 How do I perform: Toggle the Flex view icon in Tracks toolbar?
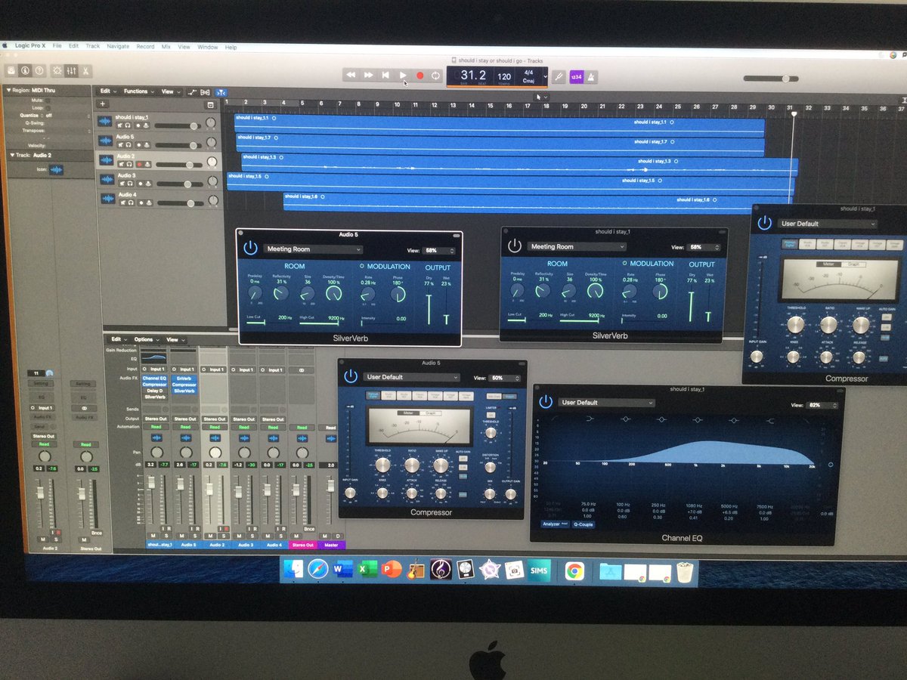(x=206, y=92)
